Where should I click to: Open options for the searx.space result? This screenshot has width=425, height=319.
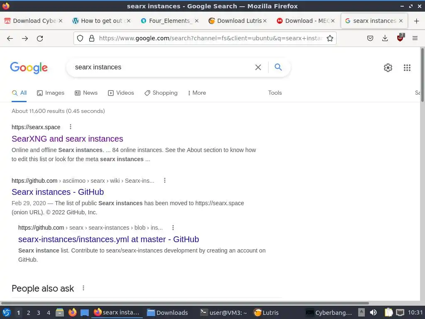tap(71, 127)
